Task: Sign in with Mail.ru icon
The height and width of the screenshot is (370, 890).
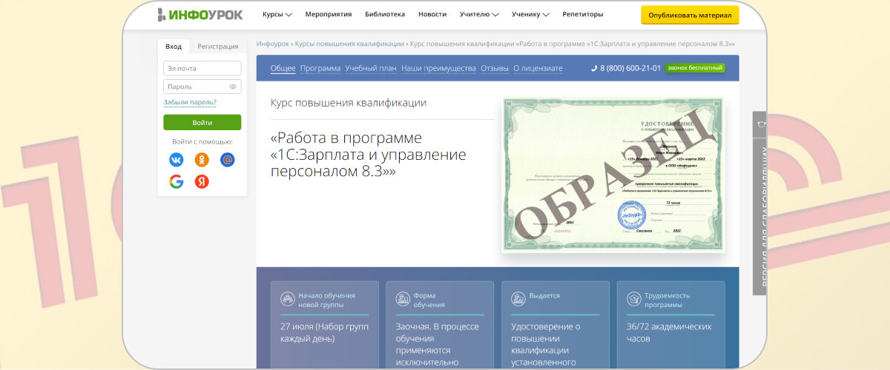Action: 228,159
